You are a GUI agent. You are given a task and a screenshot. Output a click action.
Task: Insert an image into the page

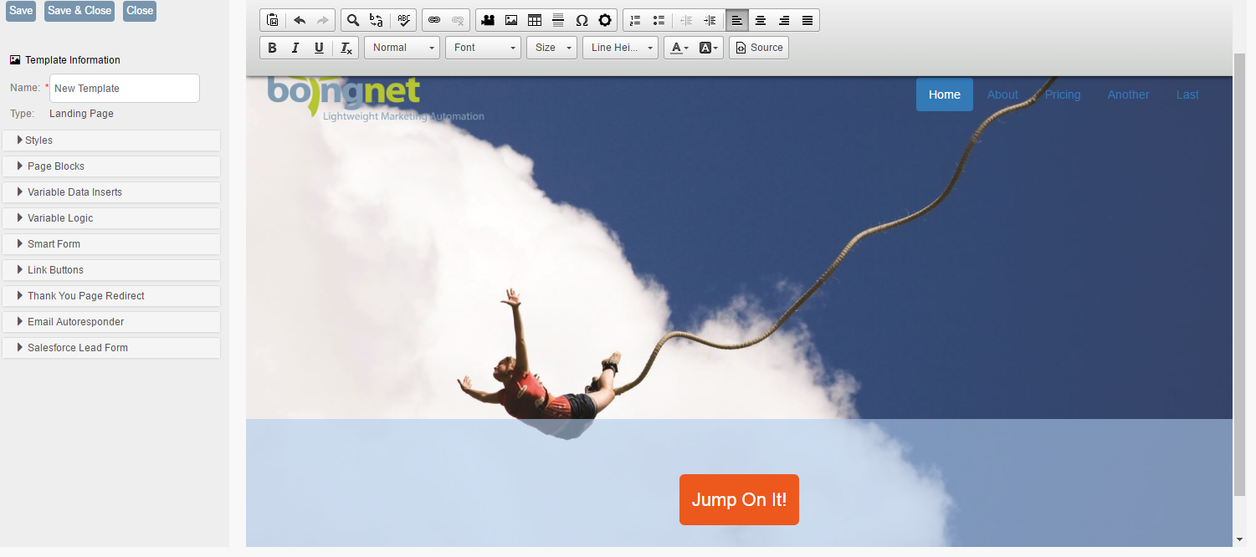click(511, 20)
